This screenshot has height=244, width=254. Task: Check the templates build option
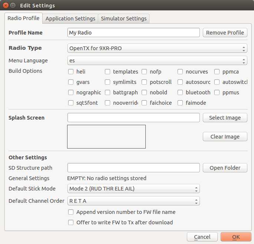tap(108, 72)
